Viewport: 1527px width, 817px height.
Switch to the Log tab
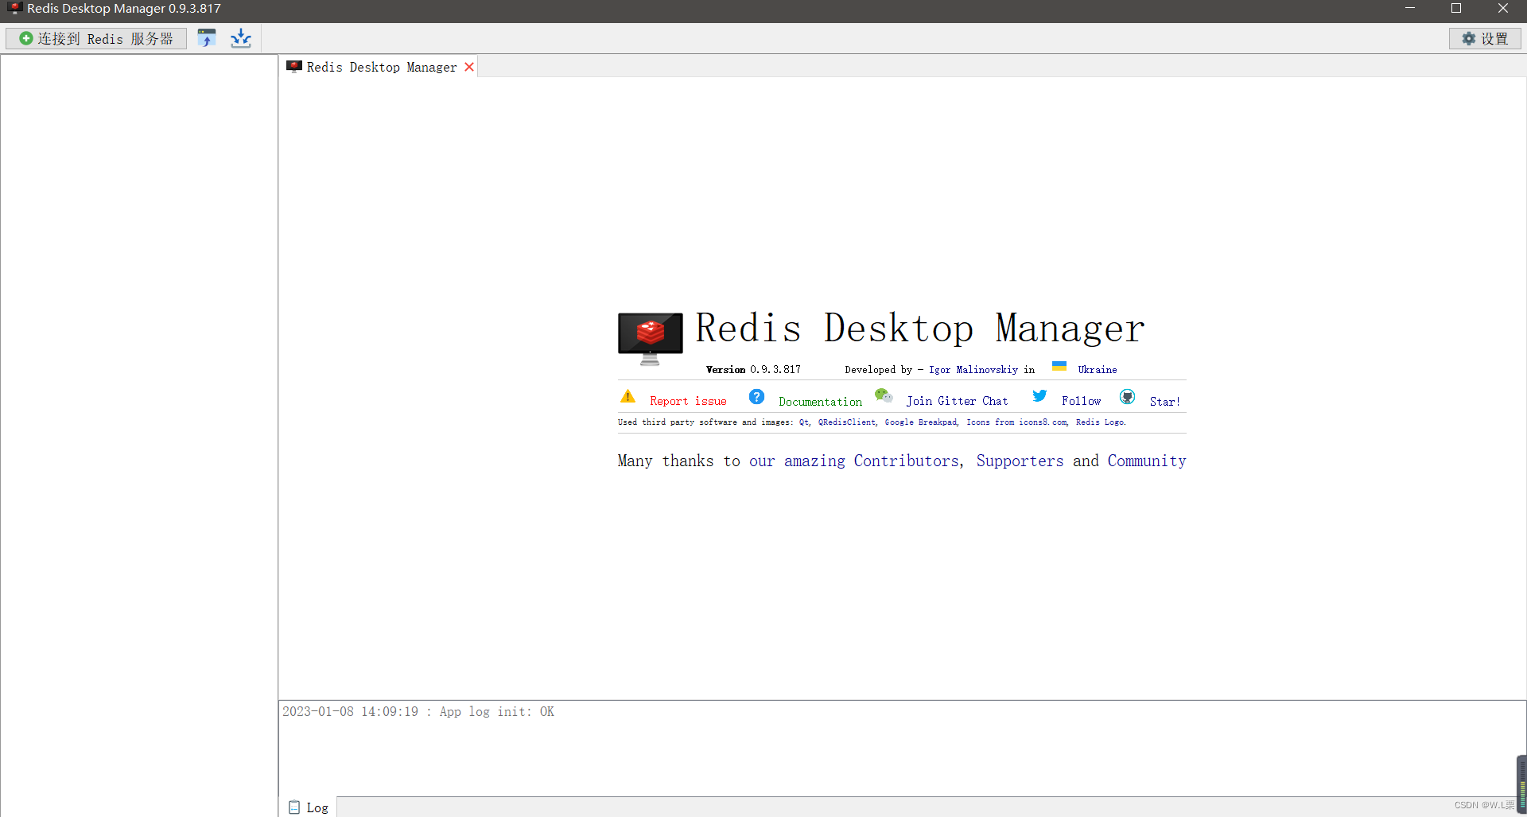click(x=309, y=807)
